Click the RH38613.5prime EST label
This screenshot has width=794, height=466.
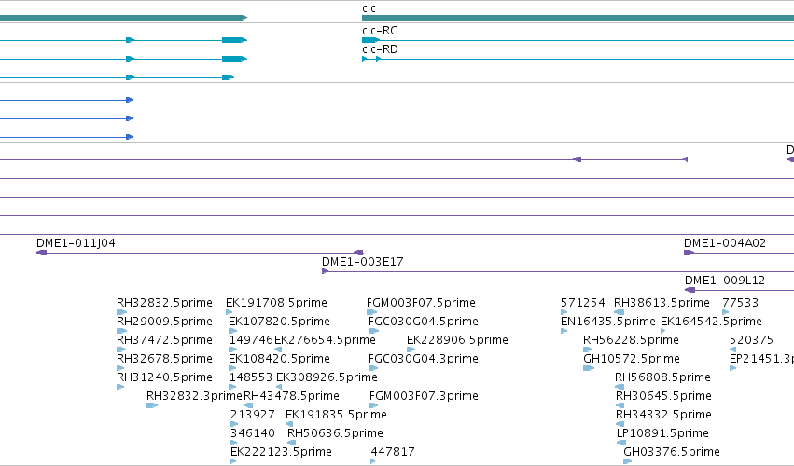(662, 303)
